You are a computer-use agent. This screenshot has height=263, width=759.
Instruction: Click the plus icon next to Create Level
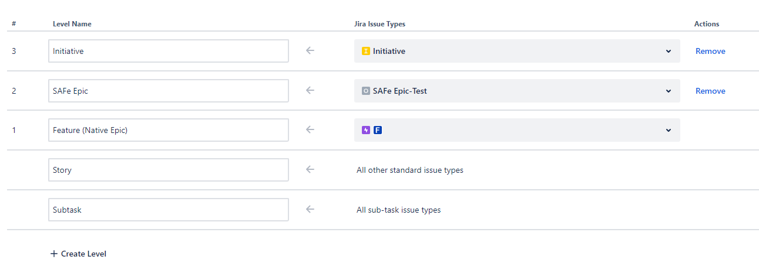click(54, 254)
